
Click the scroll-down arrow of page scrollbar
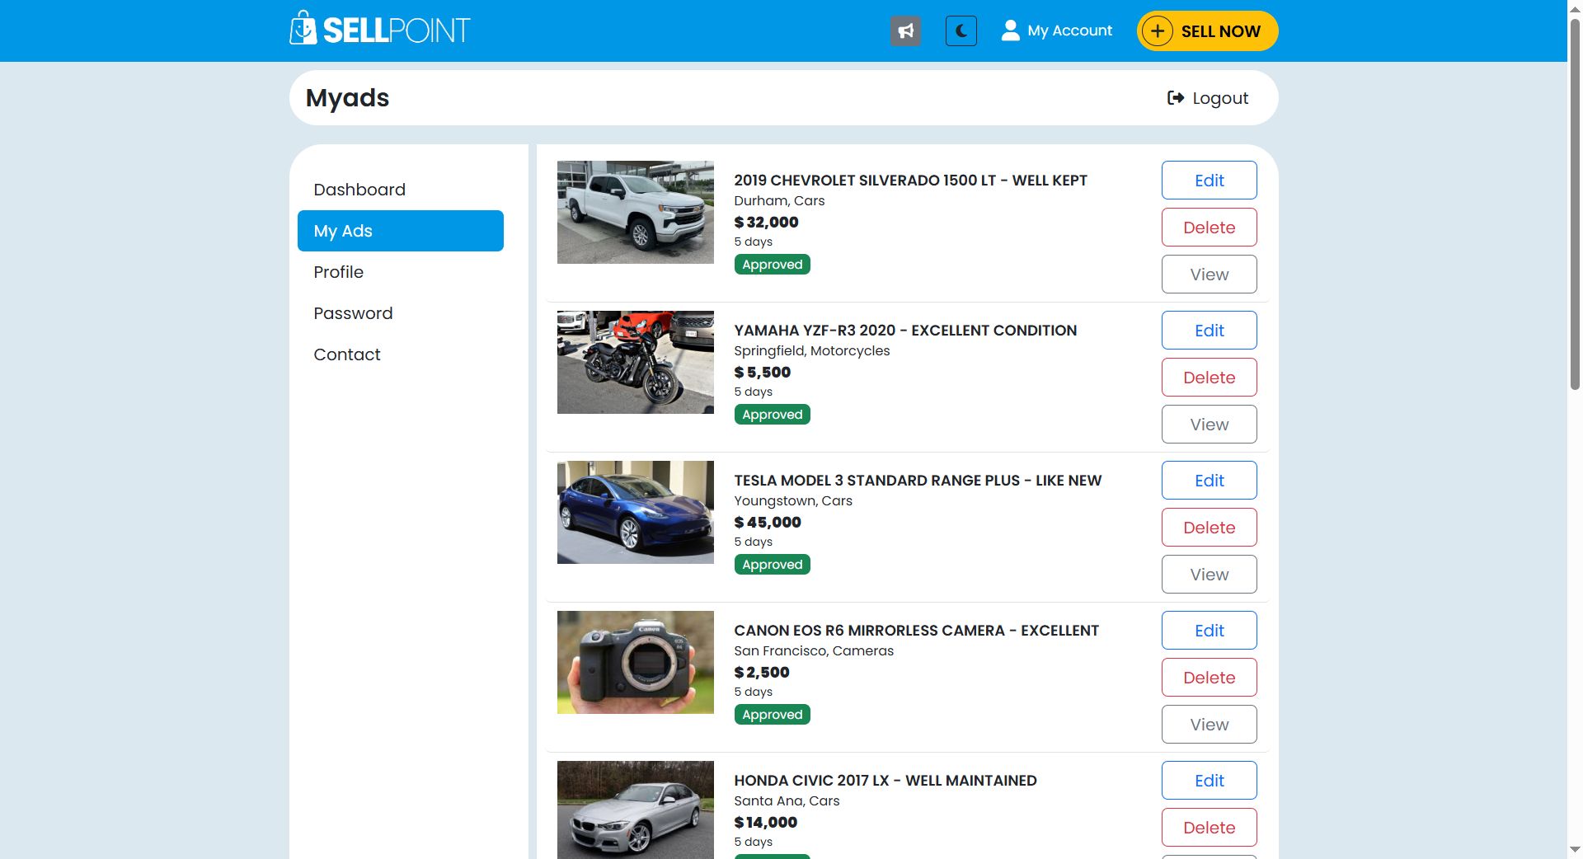[x=1574, y=849]
